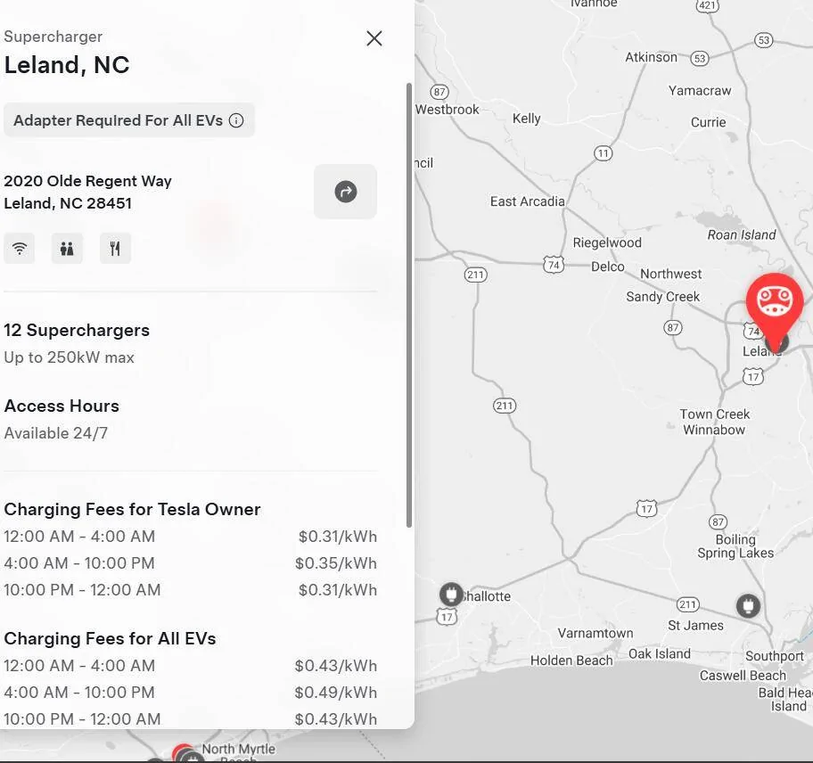This screenshot has height=763, width=813.
Task: Click the Atkinson map label
Action: pyautogui.click(x=652, y=57)
